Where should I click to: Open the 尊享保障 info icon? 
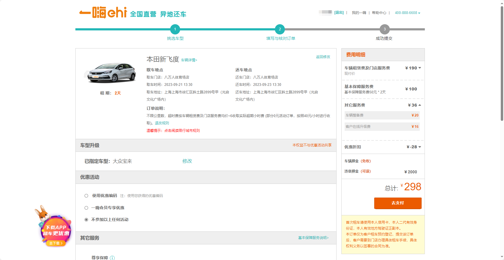(112, 258)
